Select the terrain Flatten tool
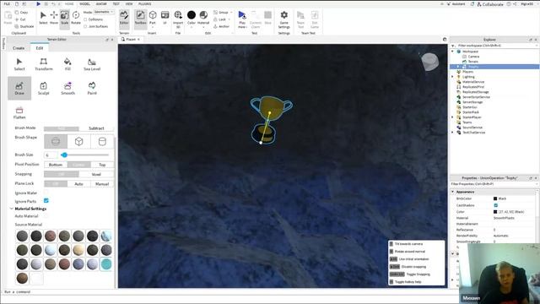The height and width of the screenshot is (304, 540). 19,112
